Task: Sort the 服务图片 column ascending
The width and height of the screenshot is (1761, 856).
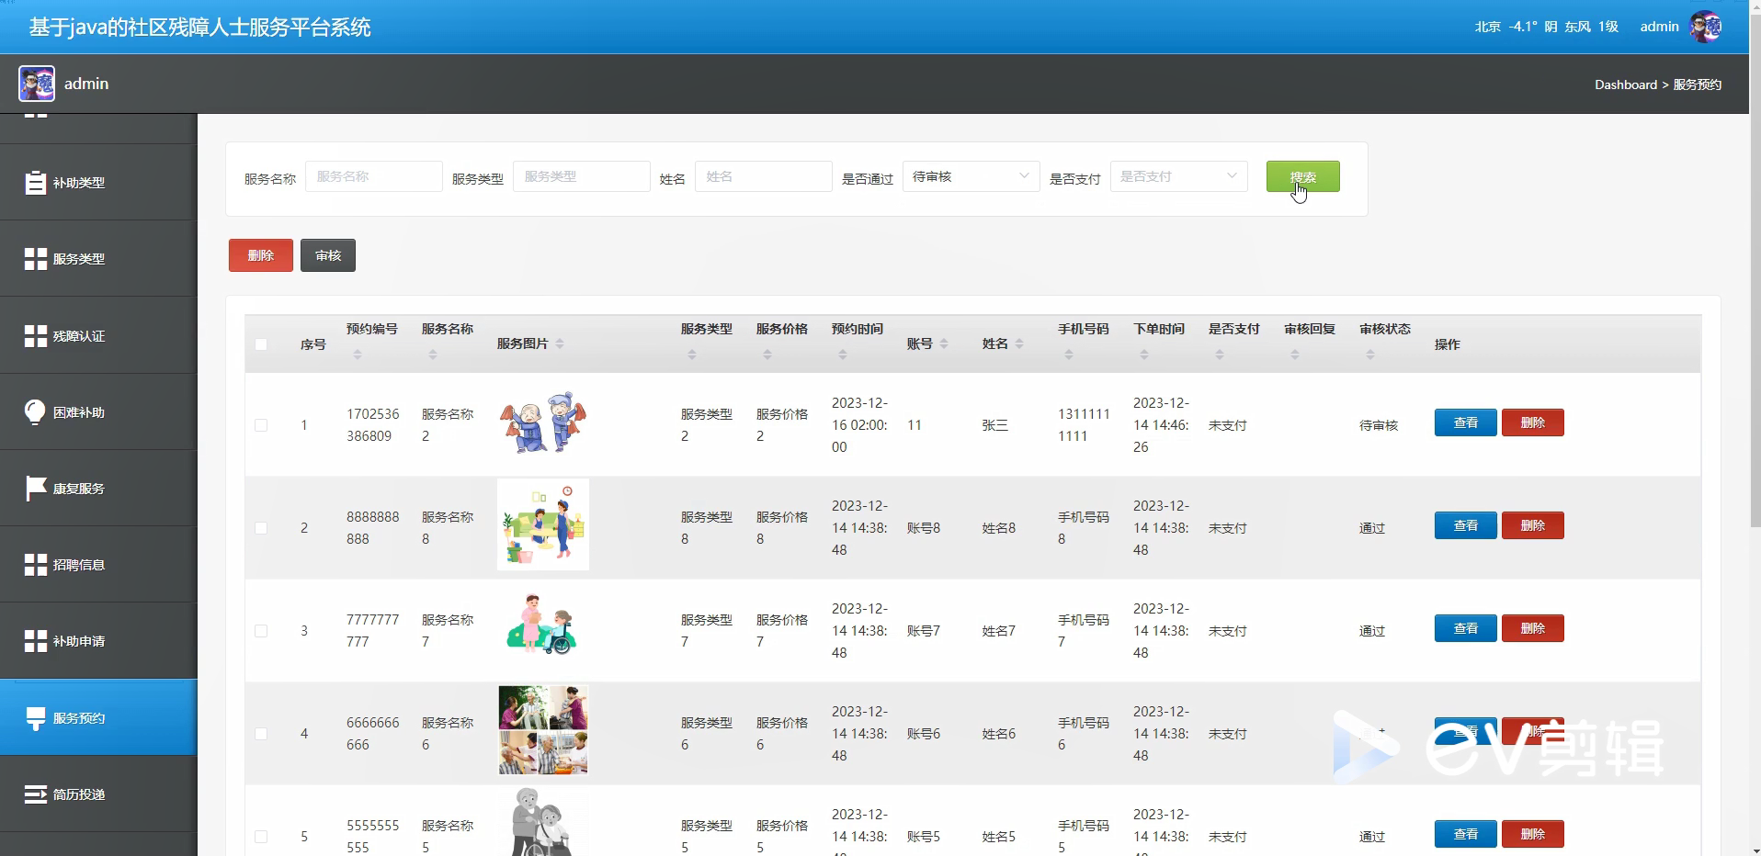Action: tap(559, 339)
